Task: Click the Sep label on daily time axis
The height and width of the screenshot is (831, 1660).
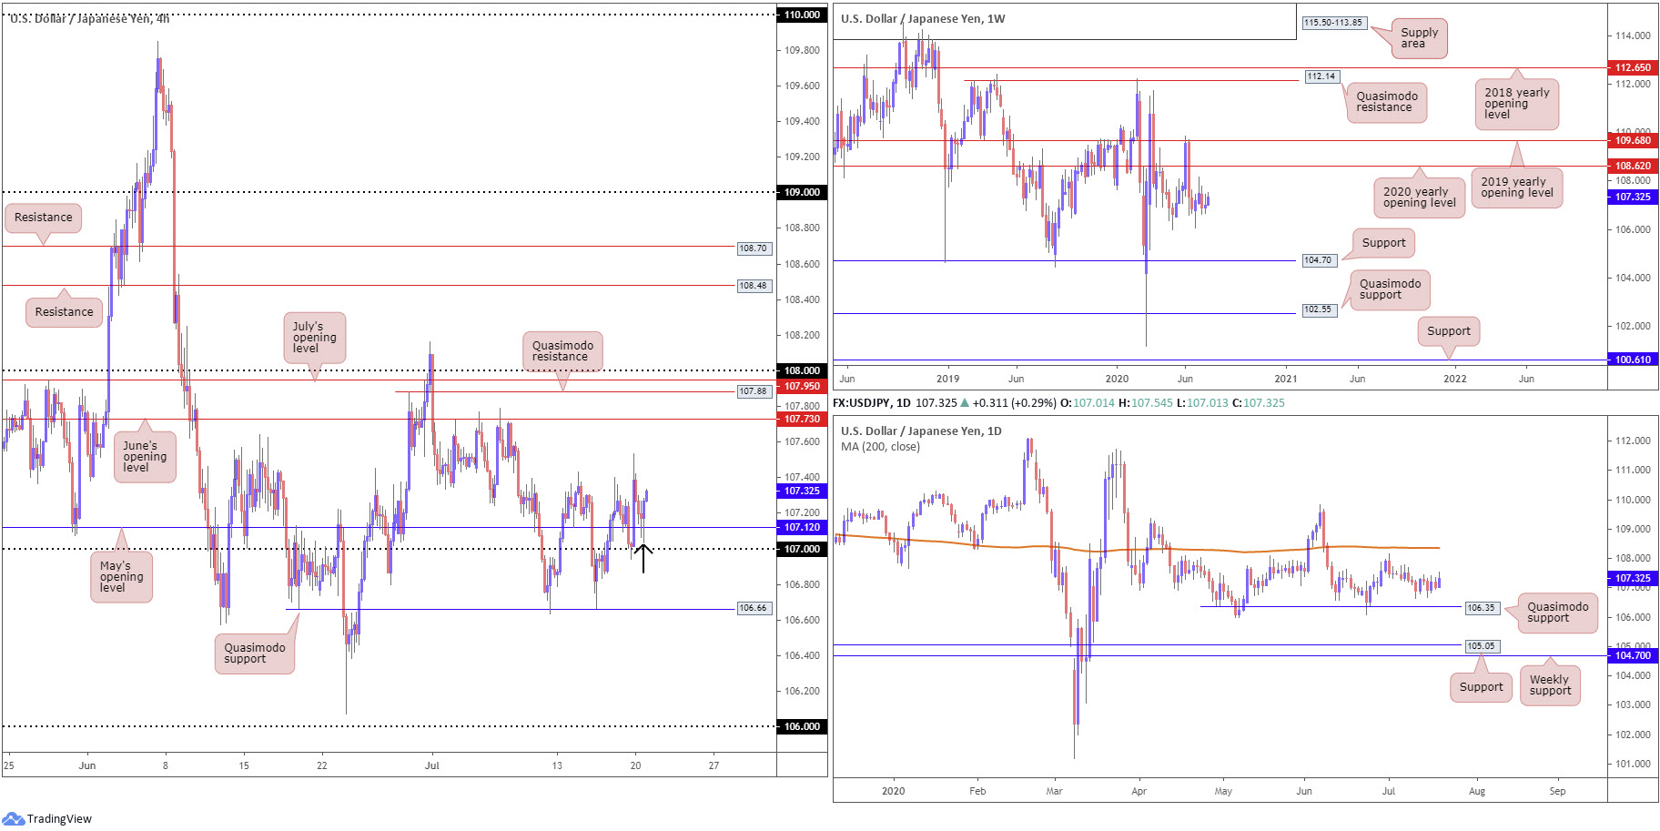Action: 1557,791
